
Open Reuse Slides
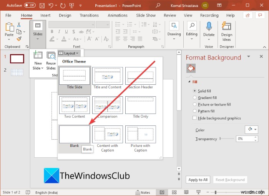(51, 61)
